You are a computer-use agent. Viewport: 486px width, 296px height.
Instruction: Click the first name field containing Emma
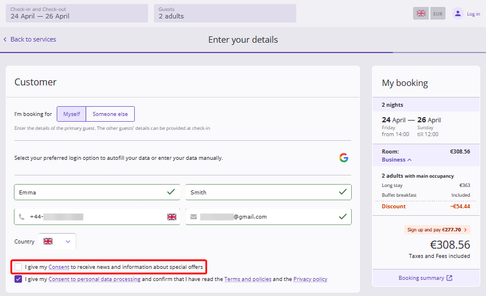[x=93, y=192]
